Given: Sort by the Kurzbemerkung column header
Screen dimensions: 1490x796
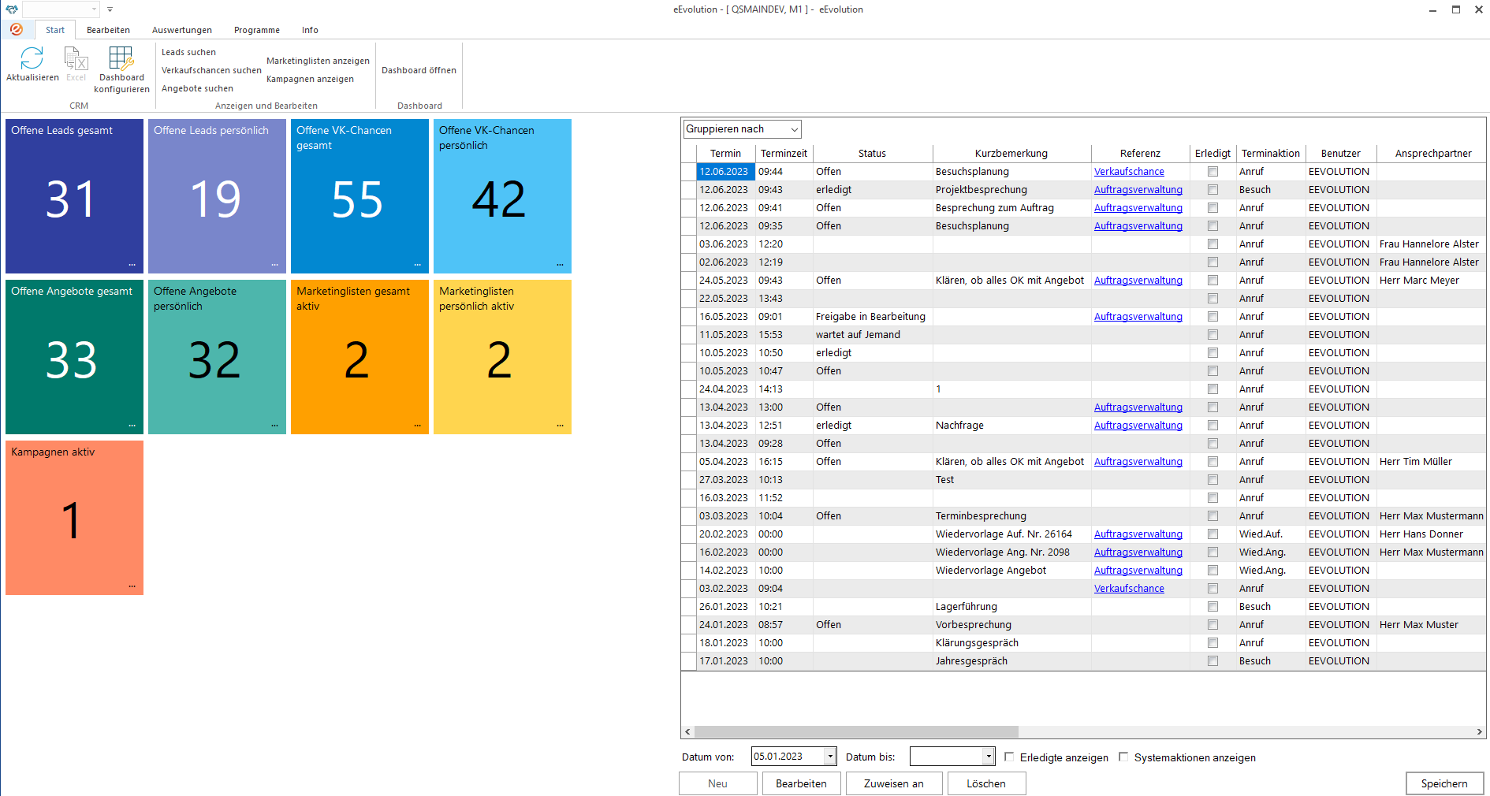Looking at the screenshot, I should click(x=1011, y=154).
